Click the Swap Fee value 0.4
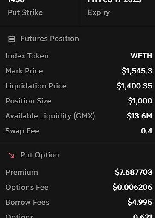Image resolution: width=155 pixels, height=218 pixels. [146, 131]
